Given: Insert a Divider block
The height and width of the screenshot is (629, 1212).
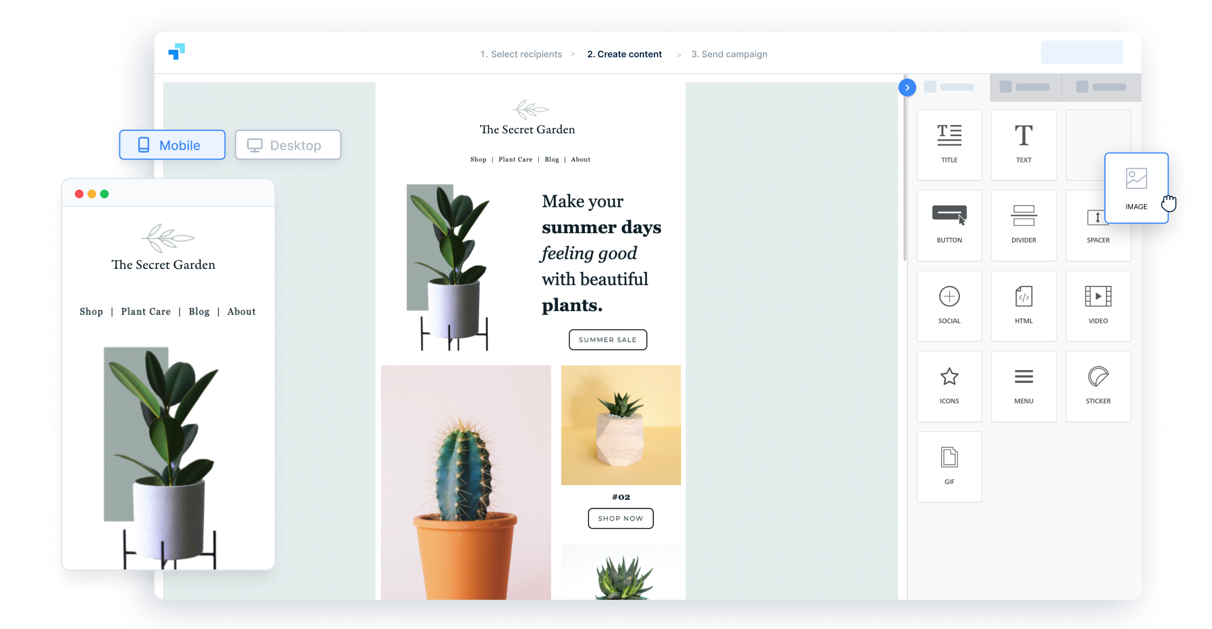Looking at the screenshot, I should click(1024, 225).
